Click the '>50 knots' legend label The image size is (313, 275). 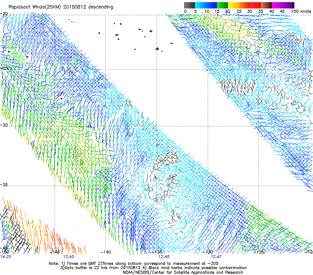coord(301,11)
